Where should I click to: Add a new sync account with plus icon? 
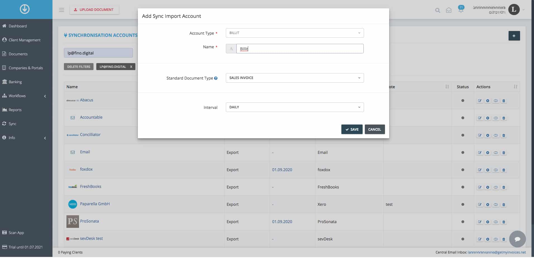[x=514, y=36]
